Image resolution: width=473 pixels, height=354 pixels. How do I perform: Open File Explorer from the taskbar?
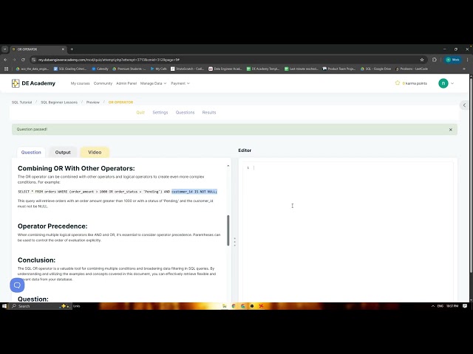pos(224,306)
